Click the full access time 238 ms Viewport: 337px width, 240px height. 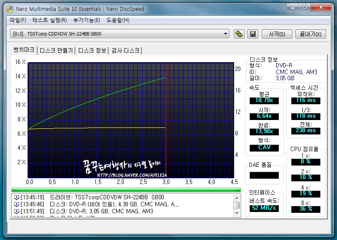[x=305, y=131]
